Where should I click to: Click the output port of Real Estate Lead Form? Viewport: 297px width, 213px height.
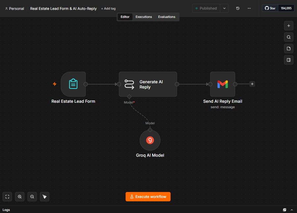85,84
